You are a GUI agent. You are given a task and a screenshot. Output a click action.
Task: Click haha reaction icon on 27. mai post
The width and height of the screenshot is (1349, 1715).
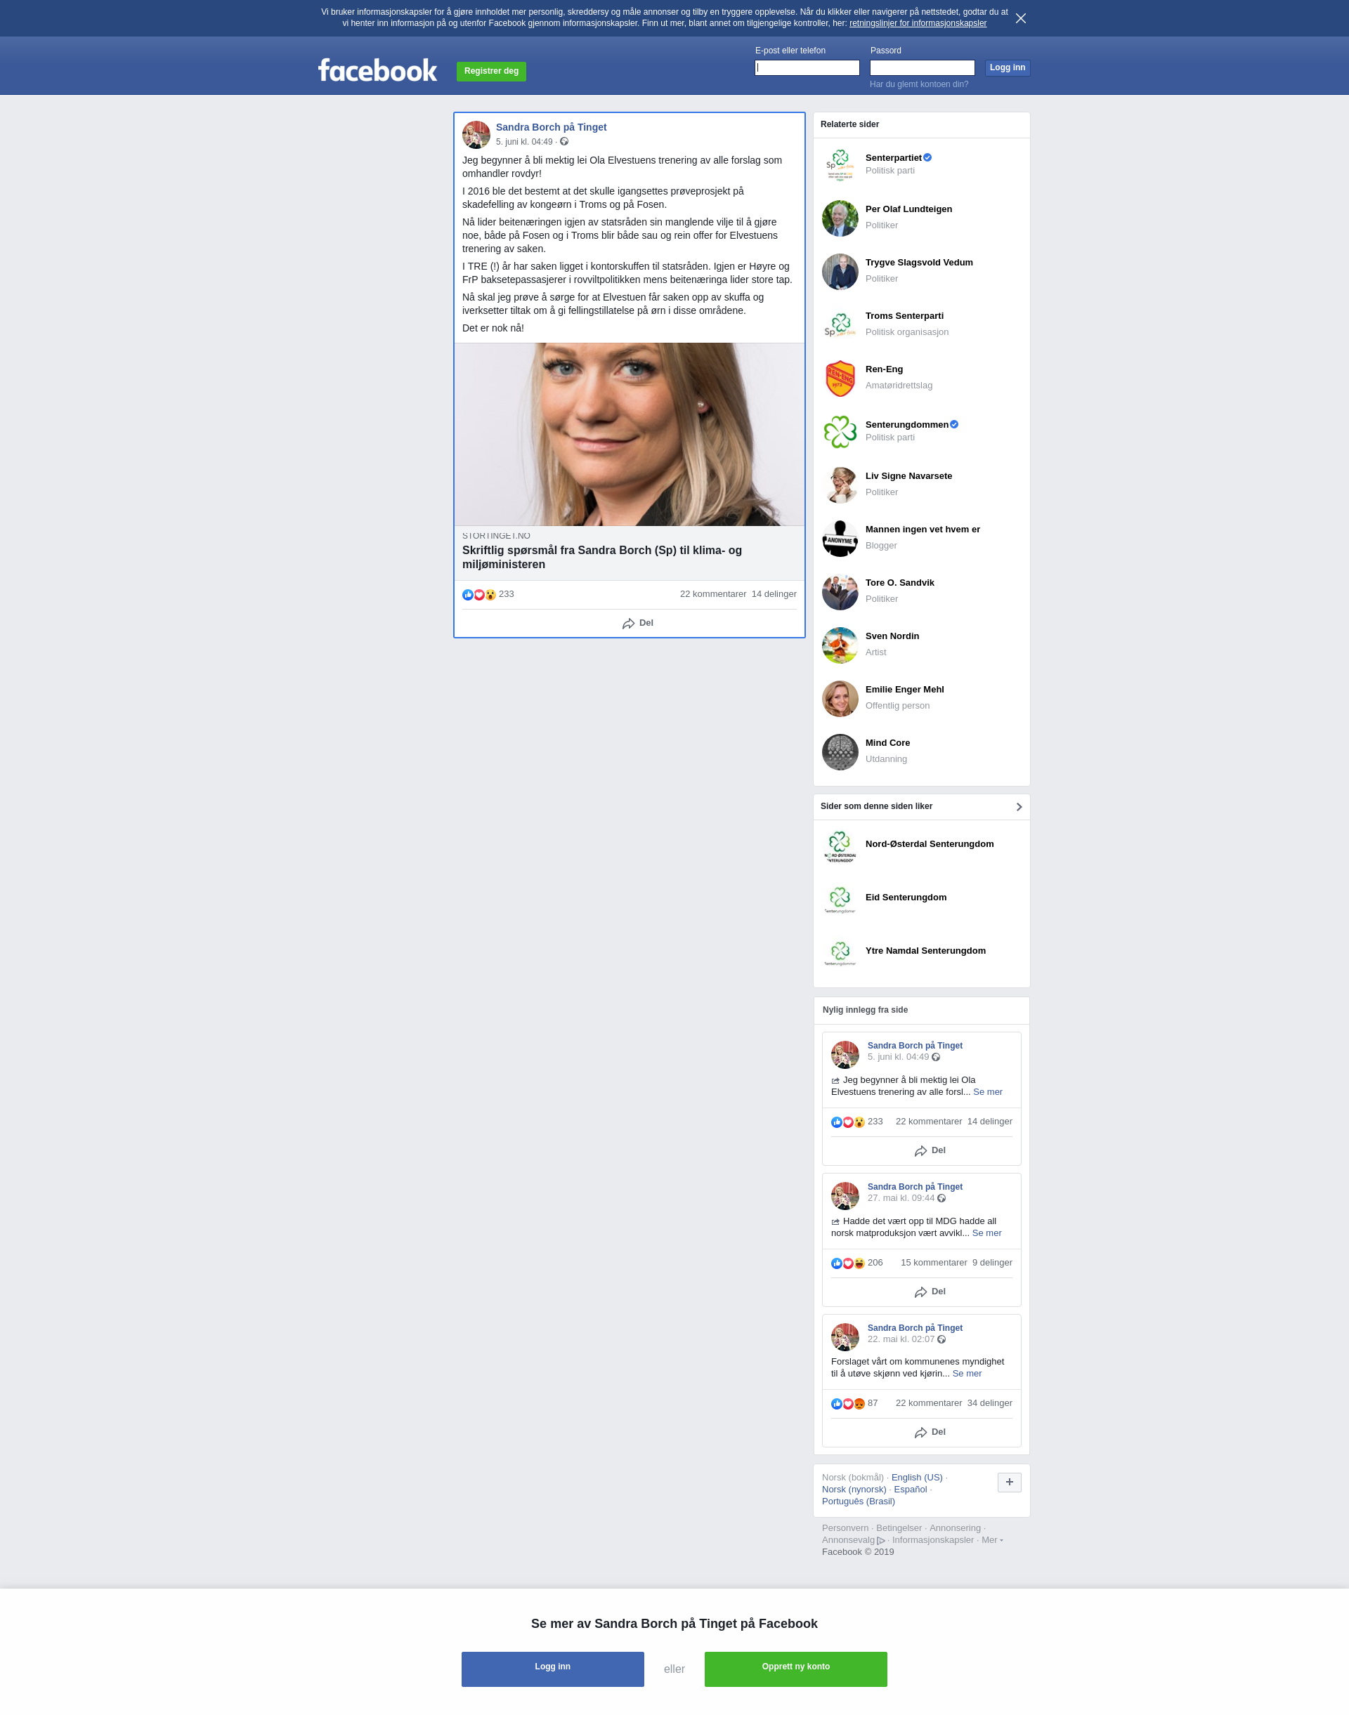coord(859,1263)
